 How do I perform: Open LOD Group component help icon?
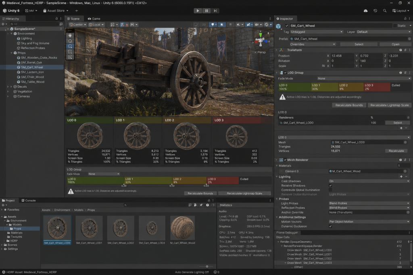pos(400,72)
